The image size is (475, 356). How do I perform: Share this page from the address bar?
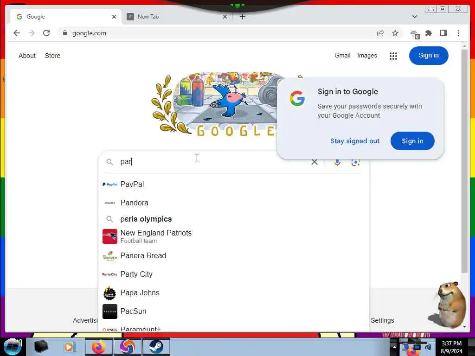(380, 33)
